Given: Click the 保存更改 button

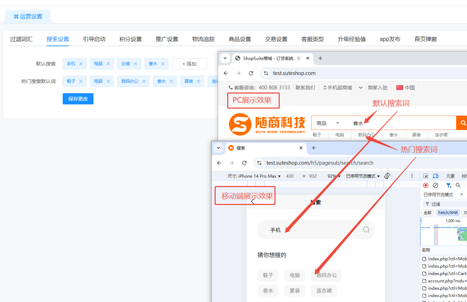Looking at the screenshot, I should [78, 99].
